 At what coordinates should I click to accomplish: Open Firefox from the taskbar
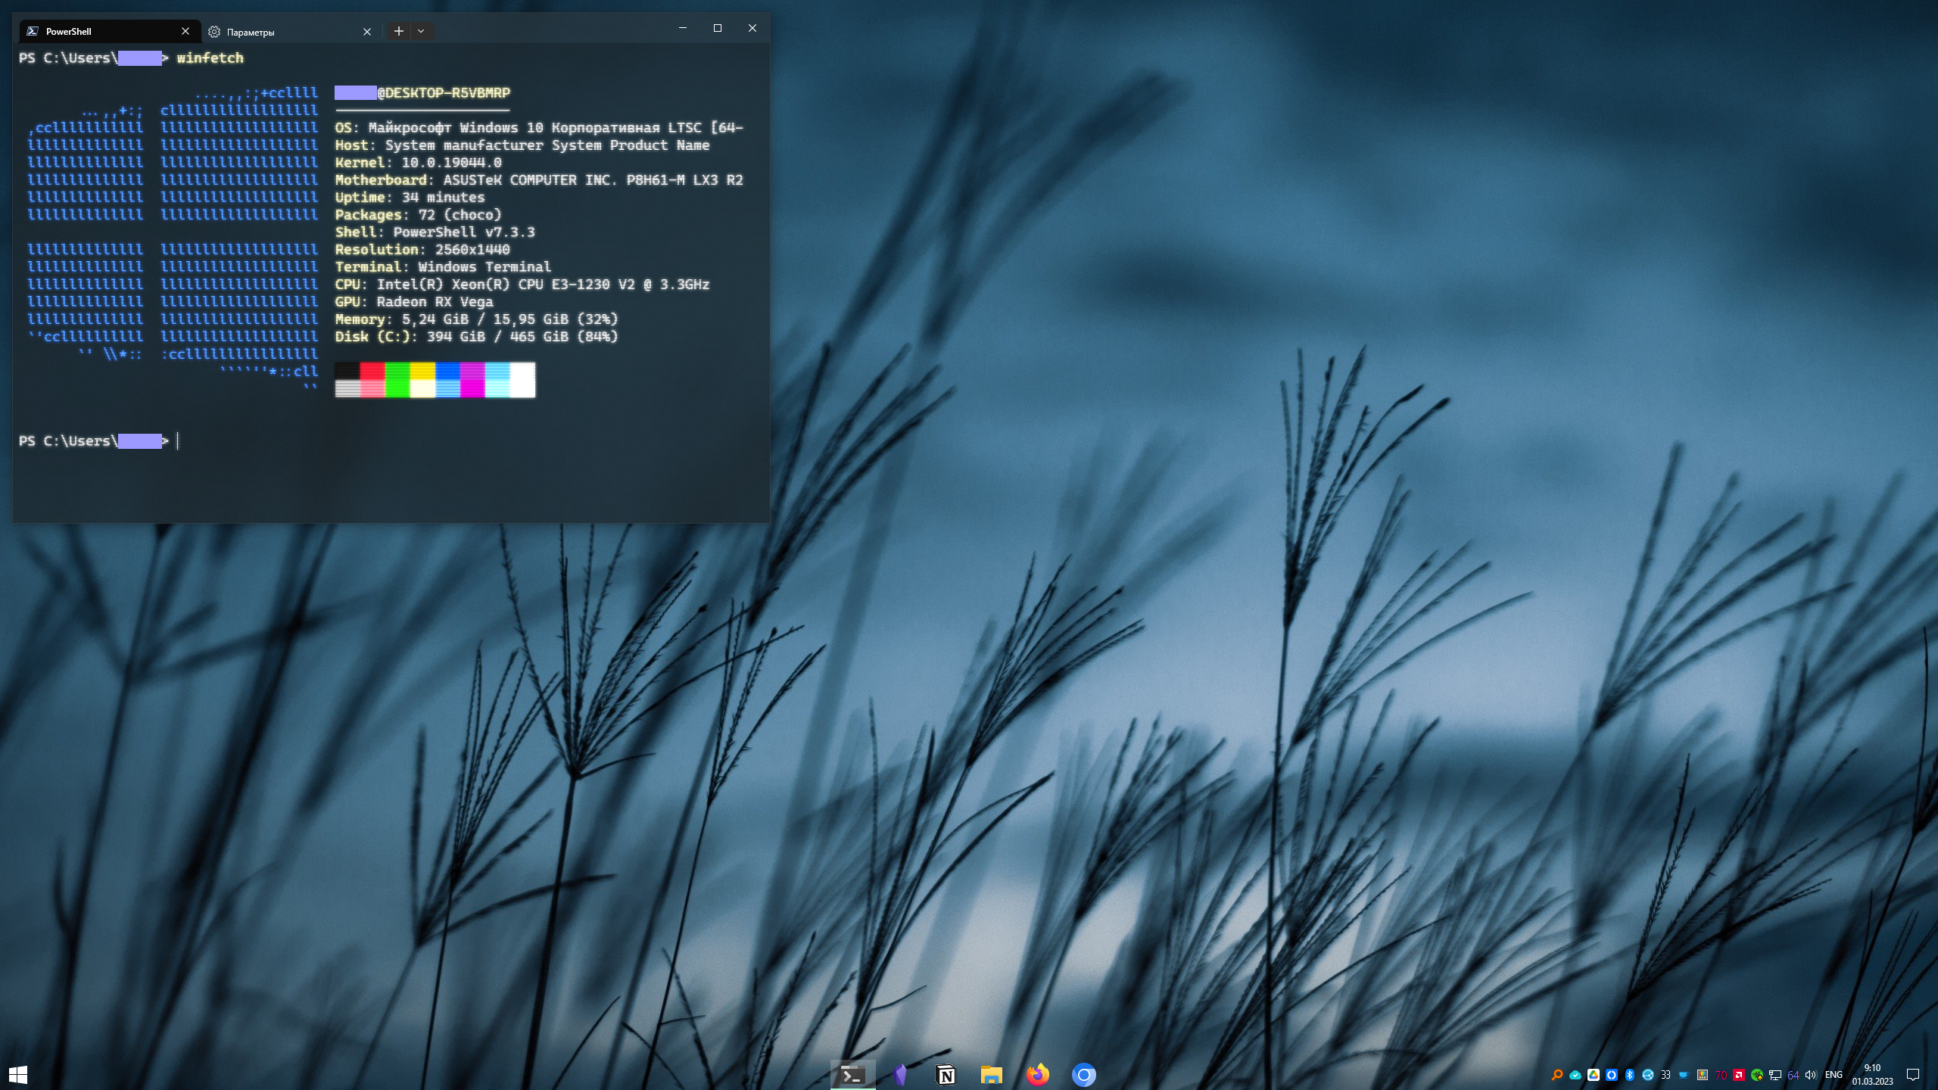(1037, 1074)
